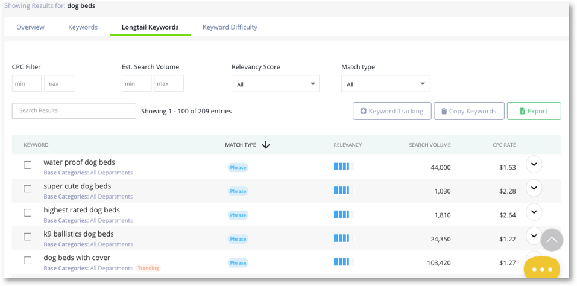Image resolution: width=577 pixels, height=286 pixels.
Task: Click the Keyword Tracking button
Action: (x=392, y=111)
